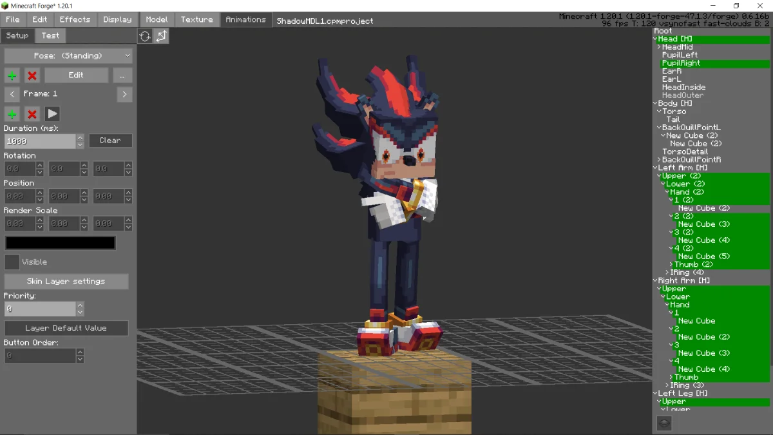Collapse the Left Leg [H] group
Screen dimensions: 773x435
pyautogui.click(x=655, y=394)
